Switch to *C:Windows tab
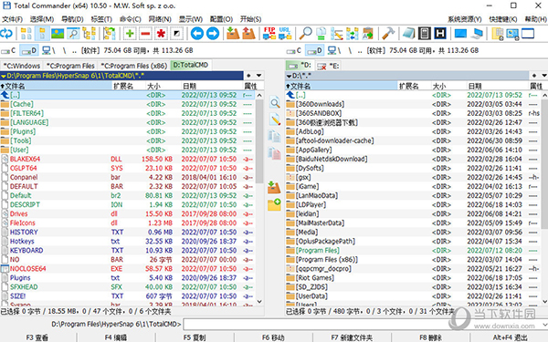The image size is (548, 342). tap(22, 66)
